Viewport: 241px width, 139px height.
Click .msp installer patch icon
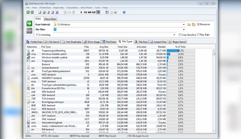click(29, 54)
